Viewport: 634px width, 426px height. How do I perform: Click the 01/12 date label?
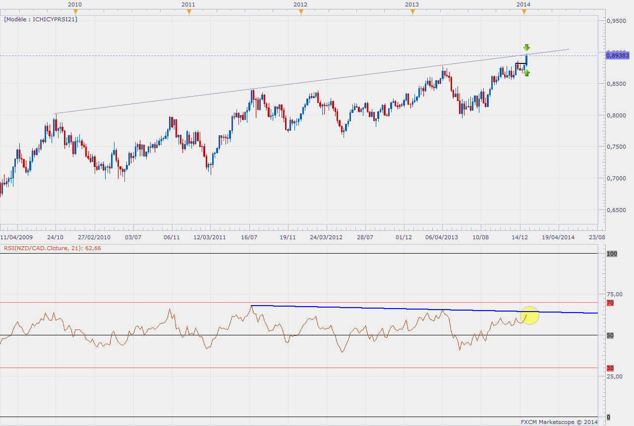point(404,237)
